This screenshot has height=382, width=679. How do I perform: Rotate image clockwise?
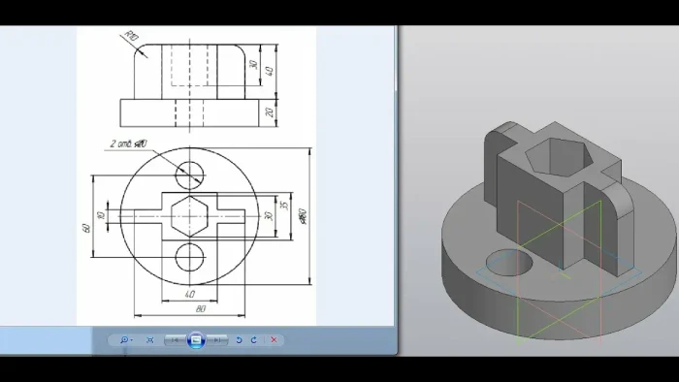(254, 340)
